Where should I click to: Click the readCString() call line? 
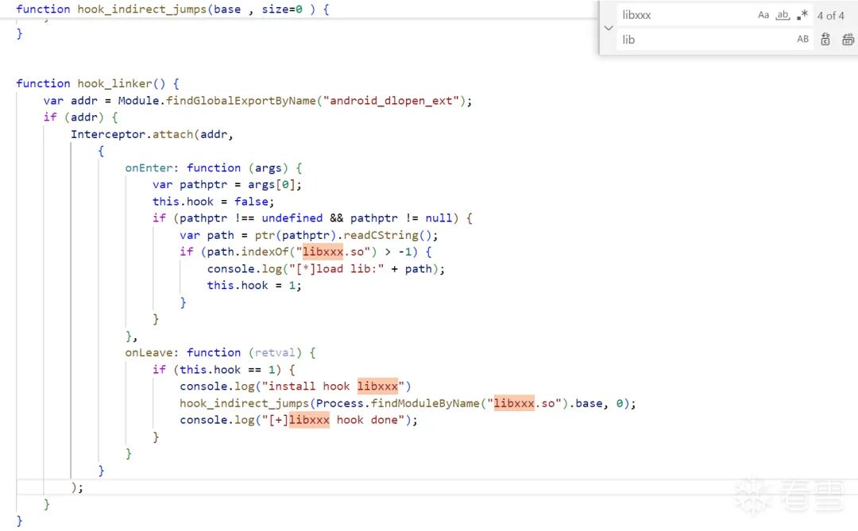click(x=308, y=235)
